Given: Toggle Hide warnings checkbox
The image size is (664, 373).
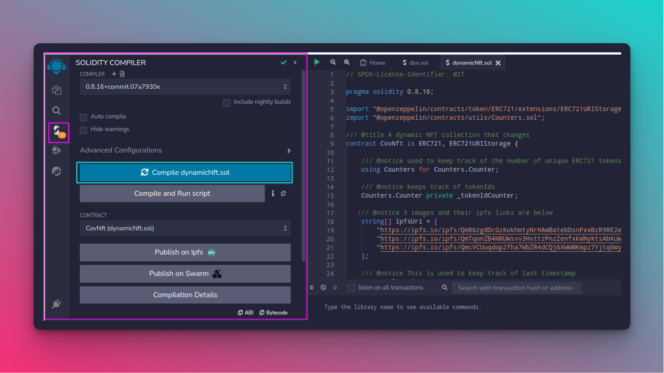Looking at the screenshot, I should (x=83, y=130).
